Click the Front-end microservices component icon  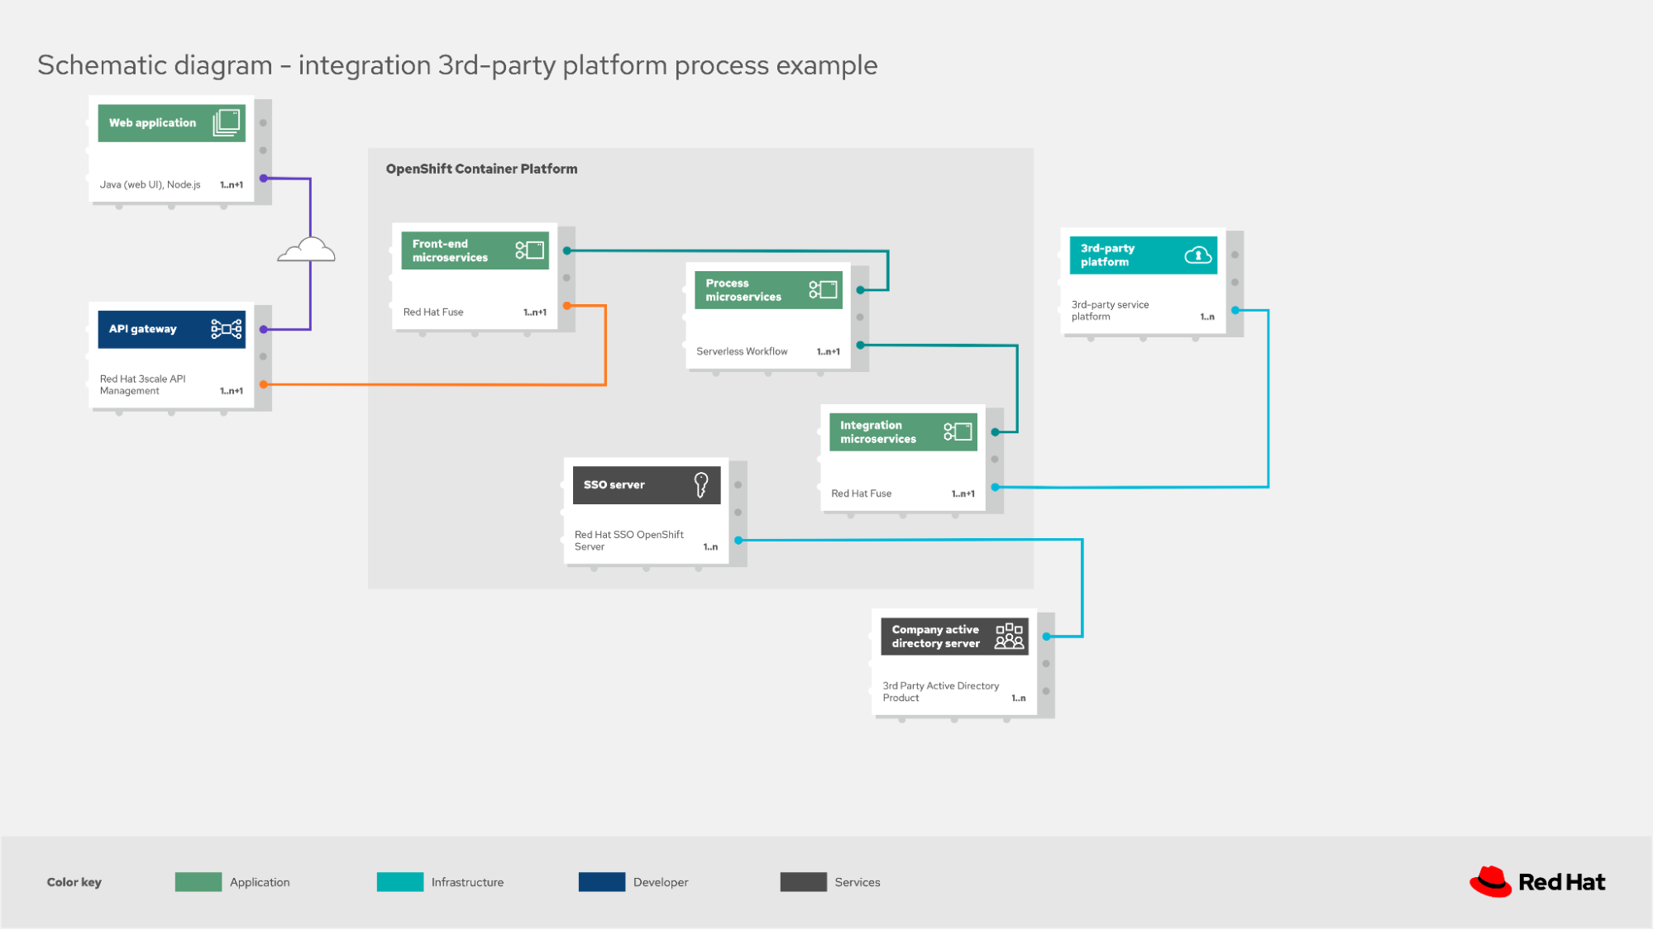[529, 250]
